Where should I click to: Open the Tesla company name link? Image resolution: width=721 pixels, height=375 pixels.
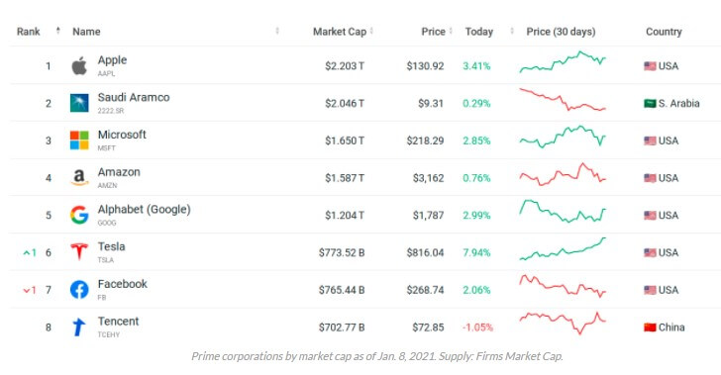pyautogui.click(x=111, y=246)
